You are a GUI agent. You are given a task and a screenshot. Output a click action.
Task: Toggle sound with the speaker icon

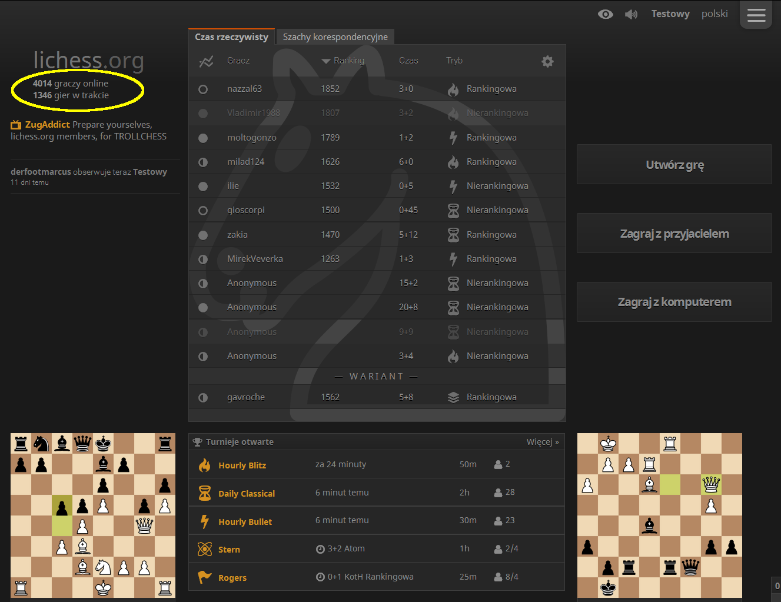pos(631,14)
